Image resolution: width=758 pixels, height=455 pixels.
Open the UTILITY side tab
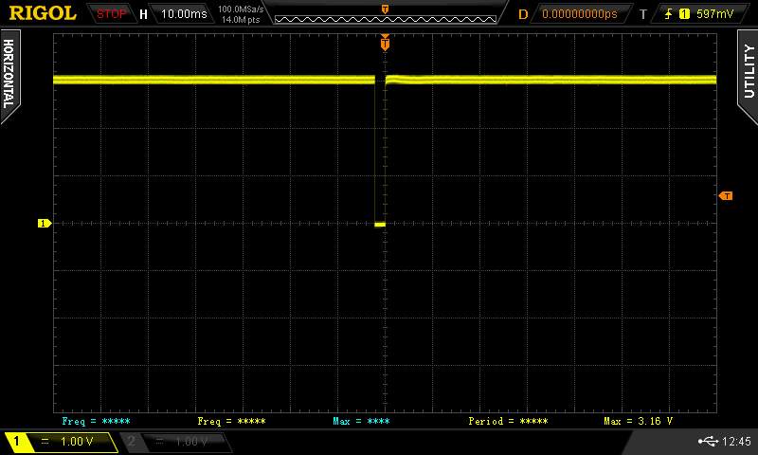tap(749, 71)
